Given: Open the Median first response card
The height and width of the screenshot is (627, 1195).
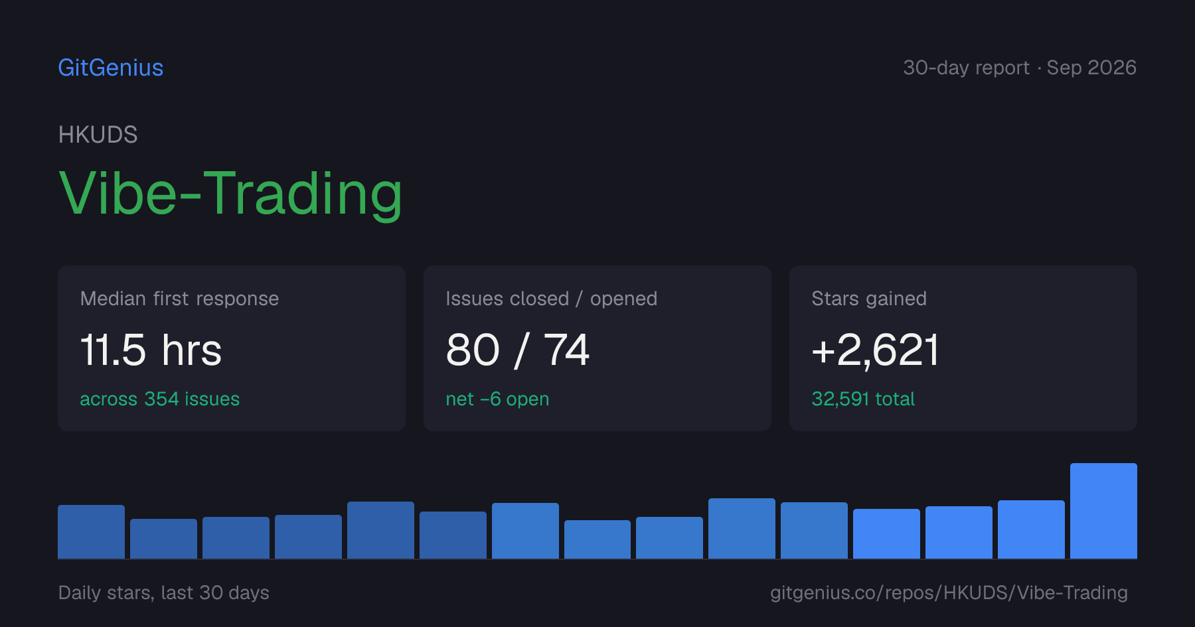Looking at the screenshot, I should coord(232,348).
